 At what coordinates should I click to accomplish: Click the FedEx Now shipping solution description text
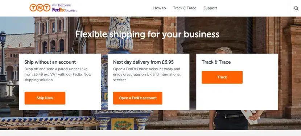[x=58, y=74]
